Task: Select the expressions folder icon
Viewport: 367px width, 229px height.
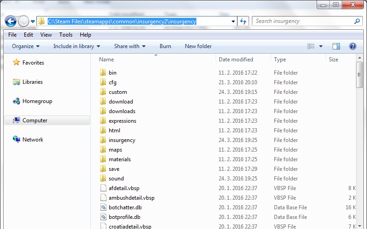Action: click(103, 120)
